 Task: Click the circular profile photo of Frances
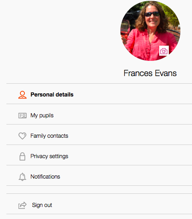tap(150, 31)
